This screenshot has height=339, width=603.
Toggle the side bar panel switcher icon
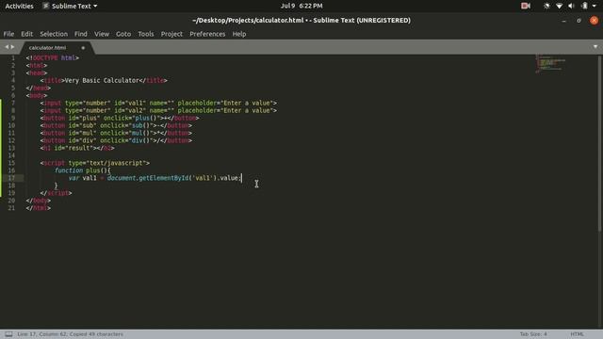coord(8,334)
